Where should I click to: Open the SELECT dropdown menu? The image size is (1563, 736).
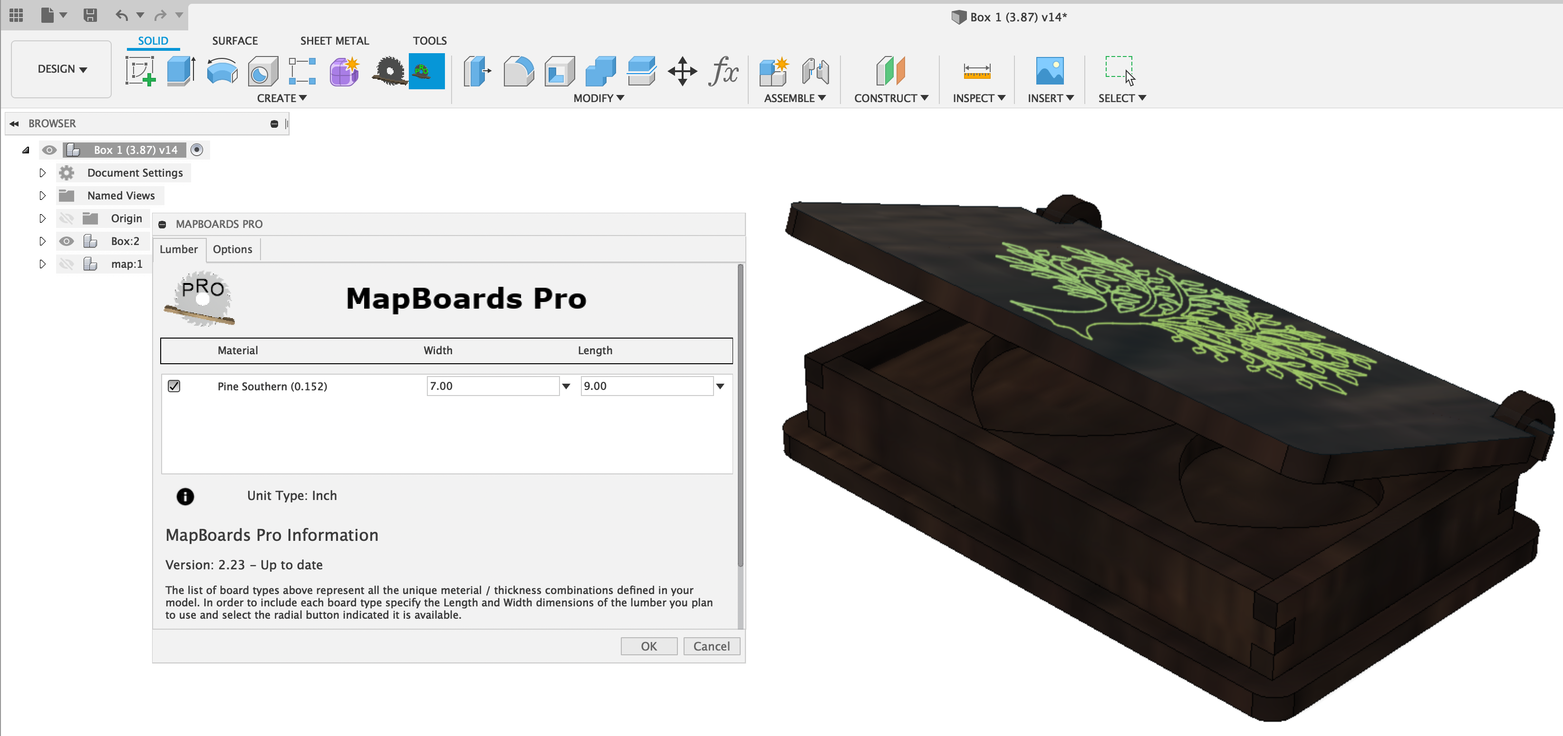coord(1121,98)
